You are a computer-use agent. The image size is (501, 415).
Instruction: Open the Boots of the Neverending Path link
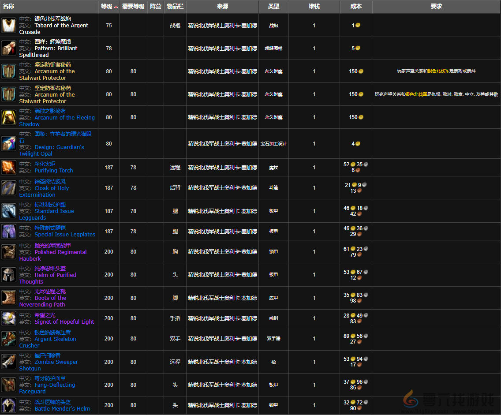50,298
